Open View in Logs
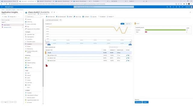The width and height of the screenshot is (193, 108). [x=77, y=17]
